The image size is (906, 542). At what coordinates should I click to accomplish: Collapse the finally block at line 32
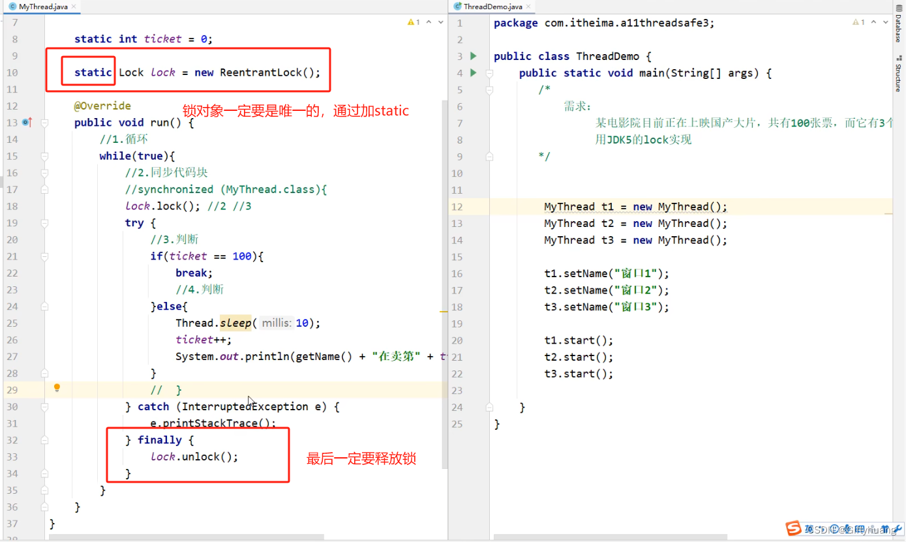[44, 440]
